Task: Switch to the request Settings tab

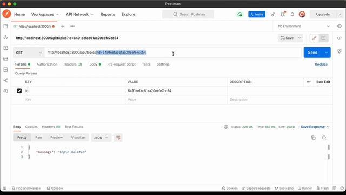Action: [163, 64]
